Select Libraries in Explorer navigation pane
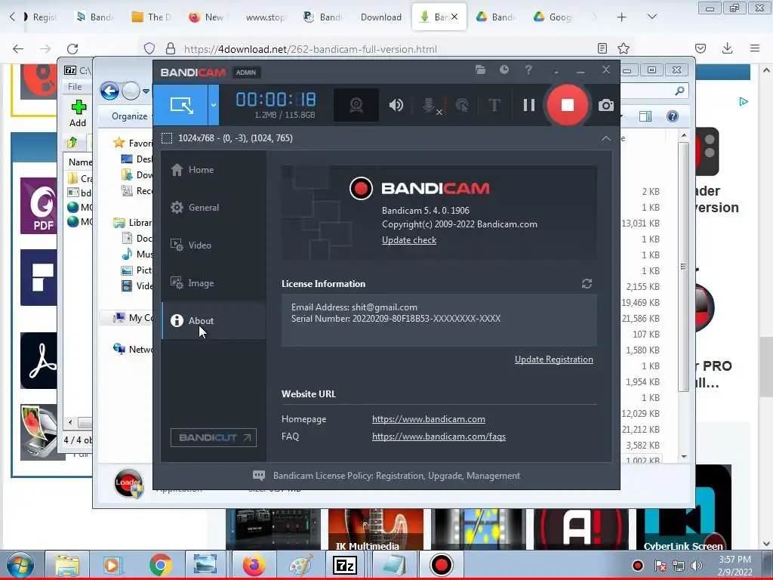773x580 pixels. coord(133,223)
